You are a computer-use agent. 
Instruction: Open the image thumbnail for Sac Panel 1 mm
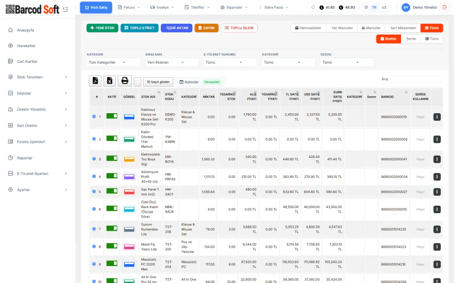[129, 192]
